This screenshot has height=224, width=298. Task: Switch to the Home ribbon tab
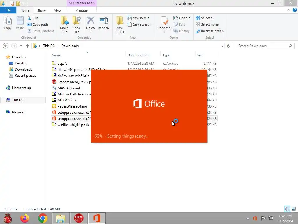[x=25, y=10]
